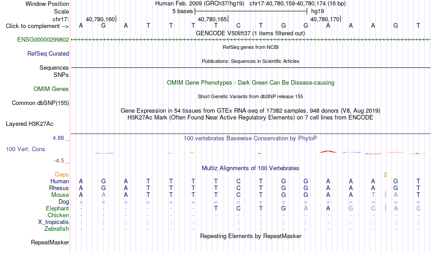Open the 100 Vert. Cons track label
The height and width of the screenshot is (253, 431).
point(25,149)
